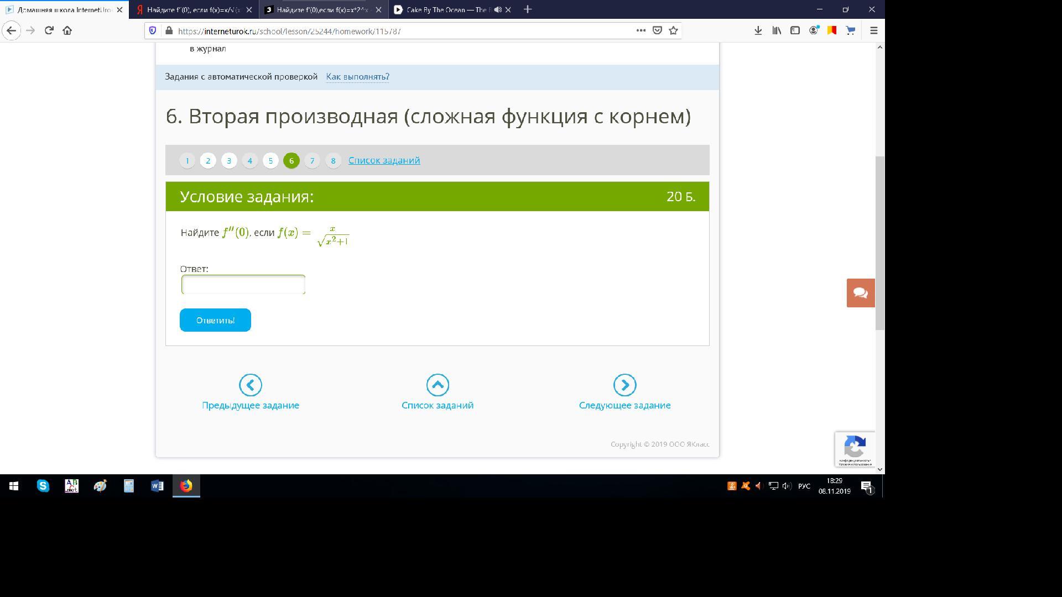Click the previous task arrow icon
This screenshot has height=597, width=1062.
250,385
